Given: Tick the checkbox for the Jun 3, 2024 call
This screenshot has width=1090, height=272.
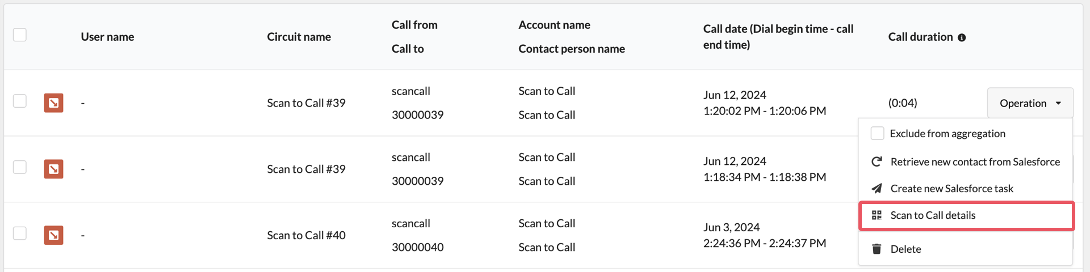Looking at the screenshot, I should pyautogui.click(x=20, y=233).
